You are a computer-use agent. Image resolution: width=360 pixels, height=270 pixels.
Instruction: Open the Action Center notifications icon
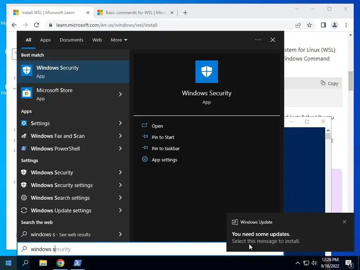[349, 263]
